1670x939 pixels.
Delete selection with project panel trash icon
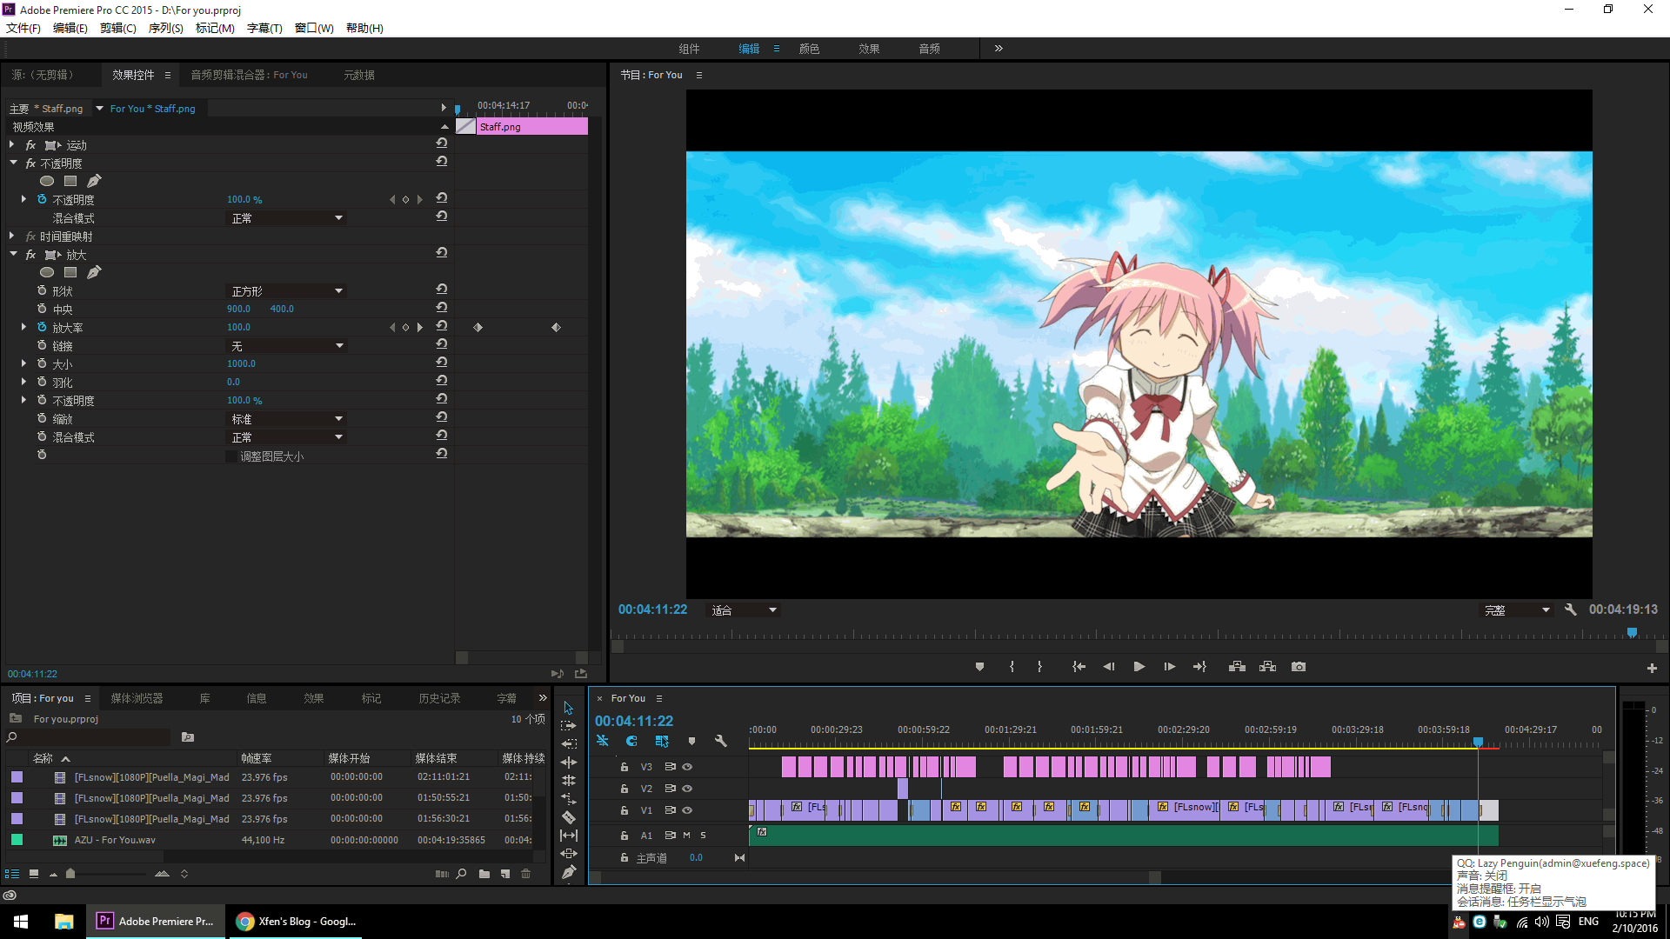click(526, 874)
